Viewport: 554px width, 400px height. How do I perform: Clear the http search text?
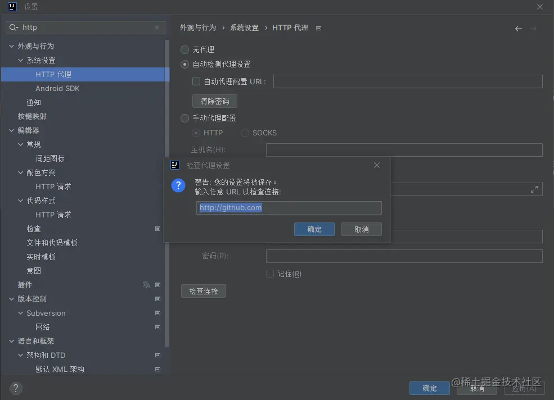point(157,28)
